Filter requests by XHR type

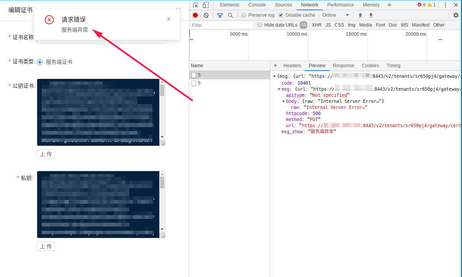pos(316,25)
